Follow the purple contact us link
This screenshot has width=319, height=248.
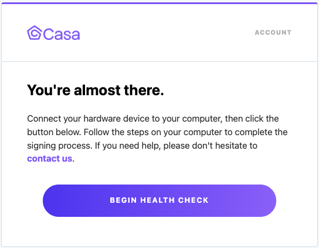click(50, 159)
